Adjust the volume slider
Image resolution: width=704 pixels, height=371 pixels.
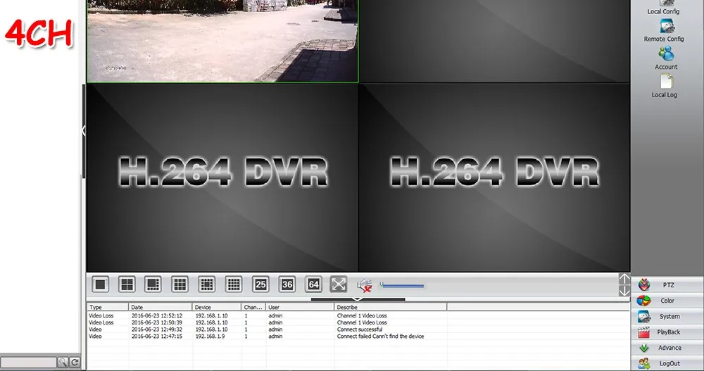pos(402,286)
